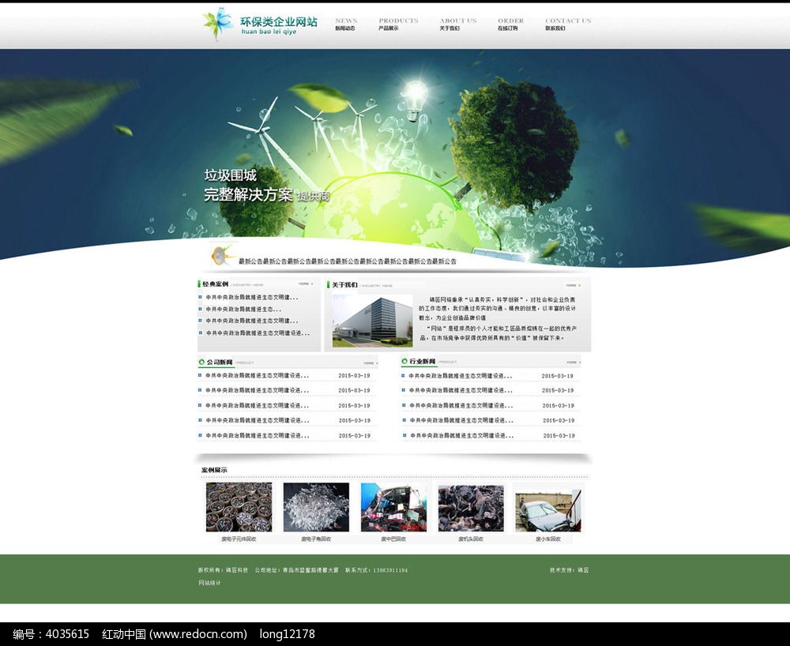Viewport: 790px width, 646px height.
Task: Open the 废电子元件回收 case thumbnail
Action: pos(239,508)
